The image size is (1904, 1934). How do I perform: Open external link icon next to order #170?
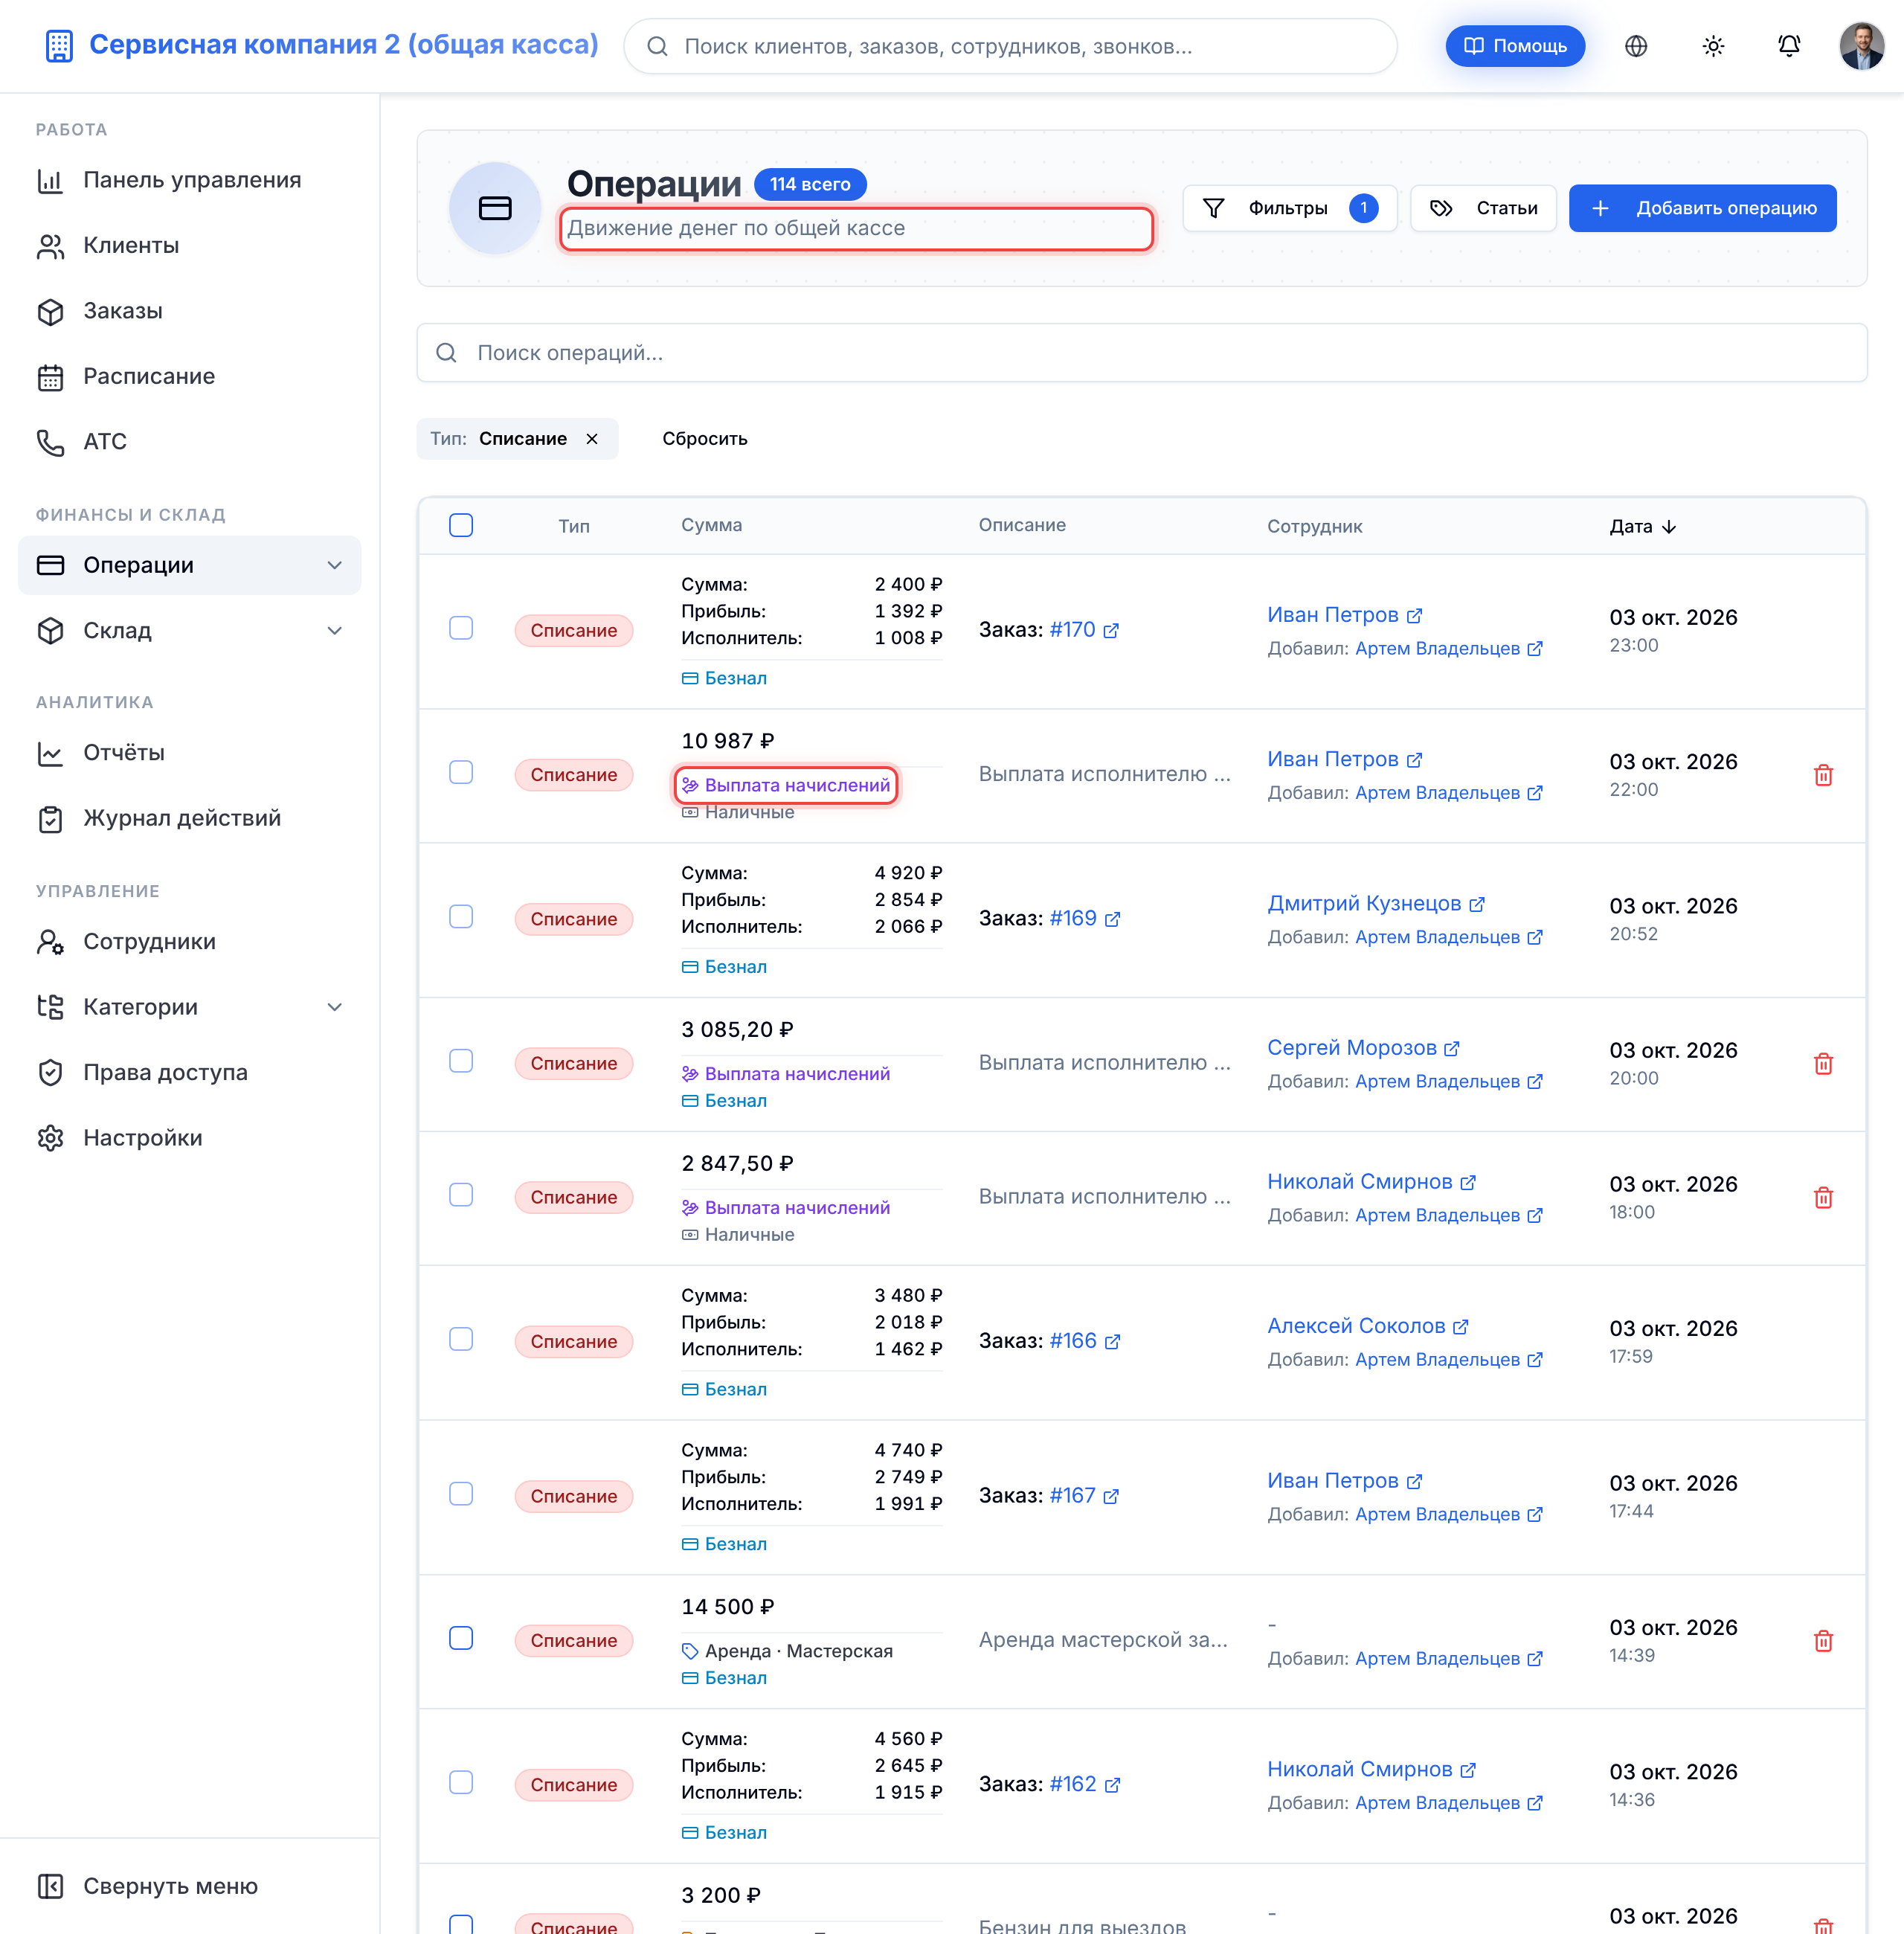coord(1110,630)
